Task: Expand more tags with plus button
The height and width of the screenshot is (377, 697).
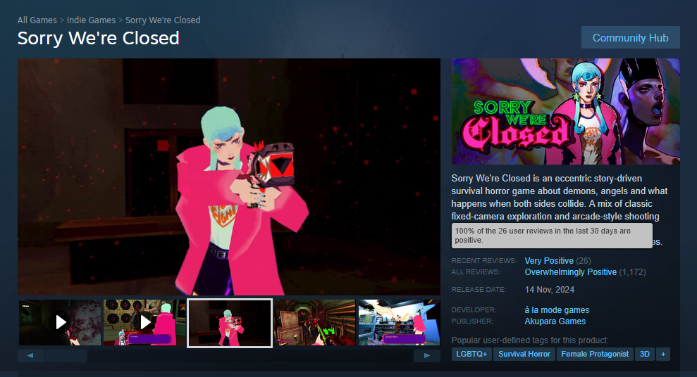Action: point(663,354)
